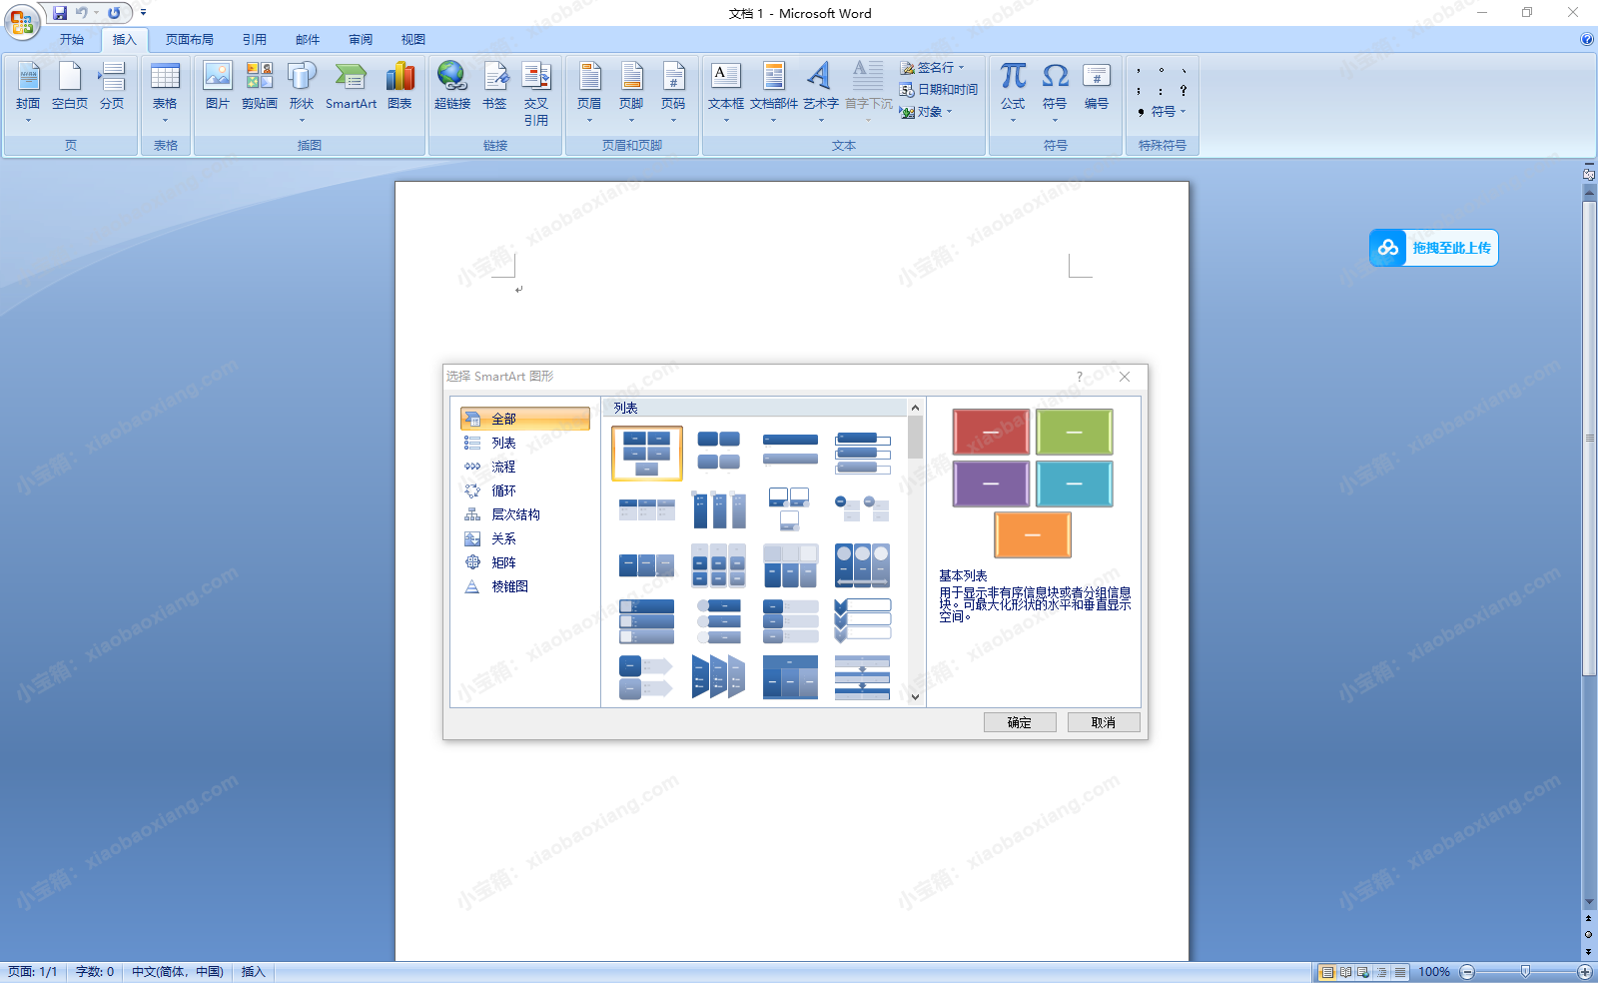Image resolution: width=1598 pixels, height=983 pixels.
Task: Expand the 公式 equation dropdown
Action: (1013, 120)
